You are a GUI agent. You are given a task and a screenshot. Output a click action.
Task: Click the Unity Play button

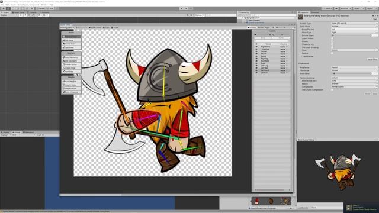181,9
